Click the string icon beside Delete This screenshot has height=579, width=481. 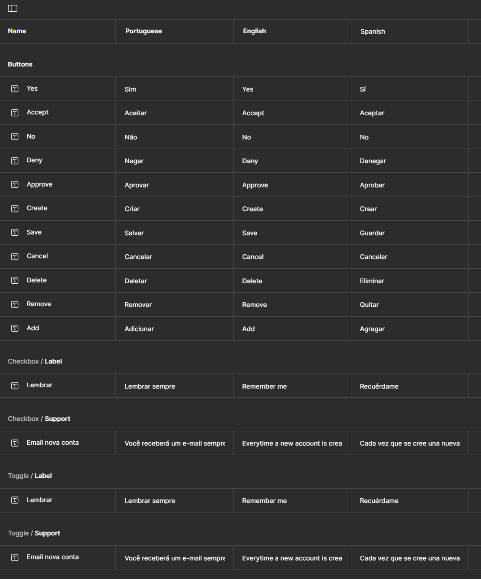click(15, 281)
